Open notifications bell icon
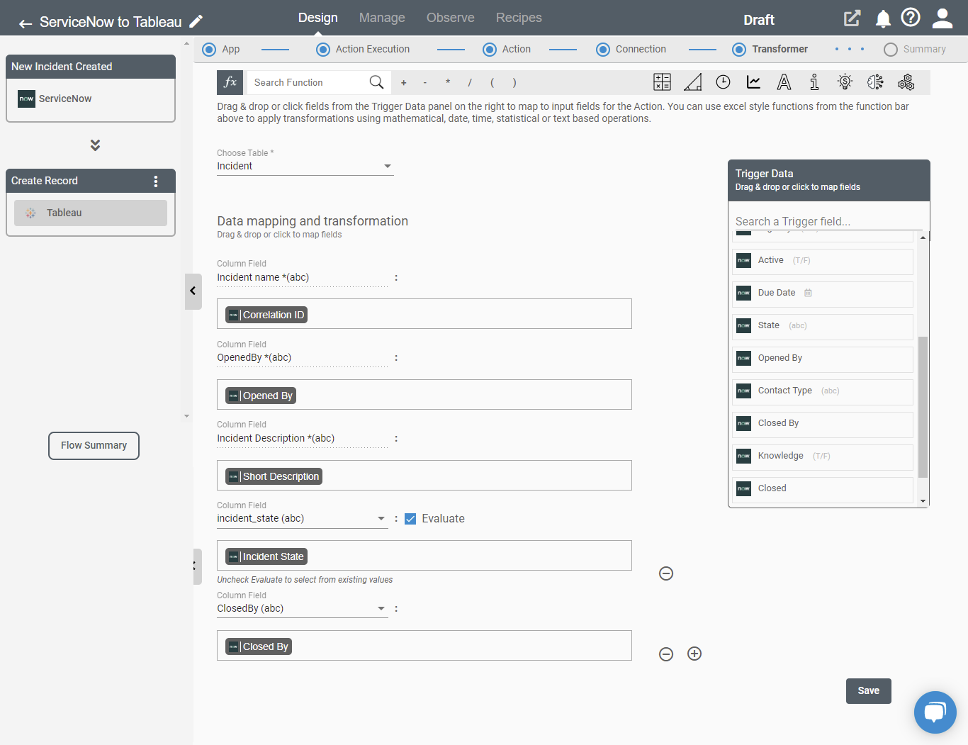Screen dimensions: 968x745 coord(883,18)
